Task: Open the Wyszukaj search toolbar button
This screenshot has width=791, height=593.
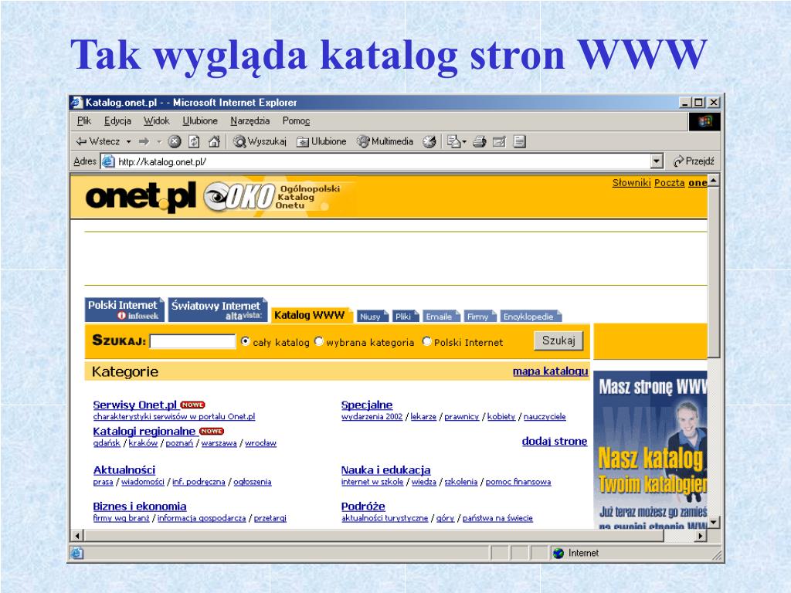Action: [260, 142]
